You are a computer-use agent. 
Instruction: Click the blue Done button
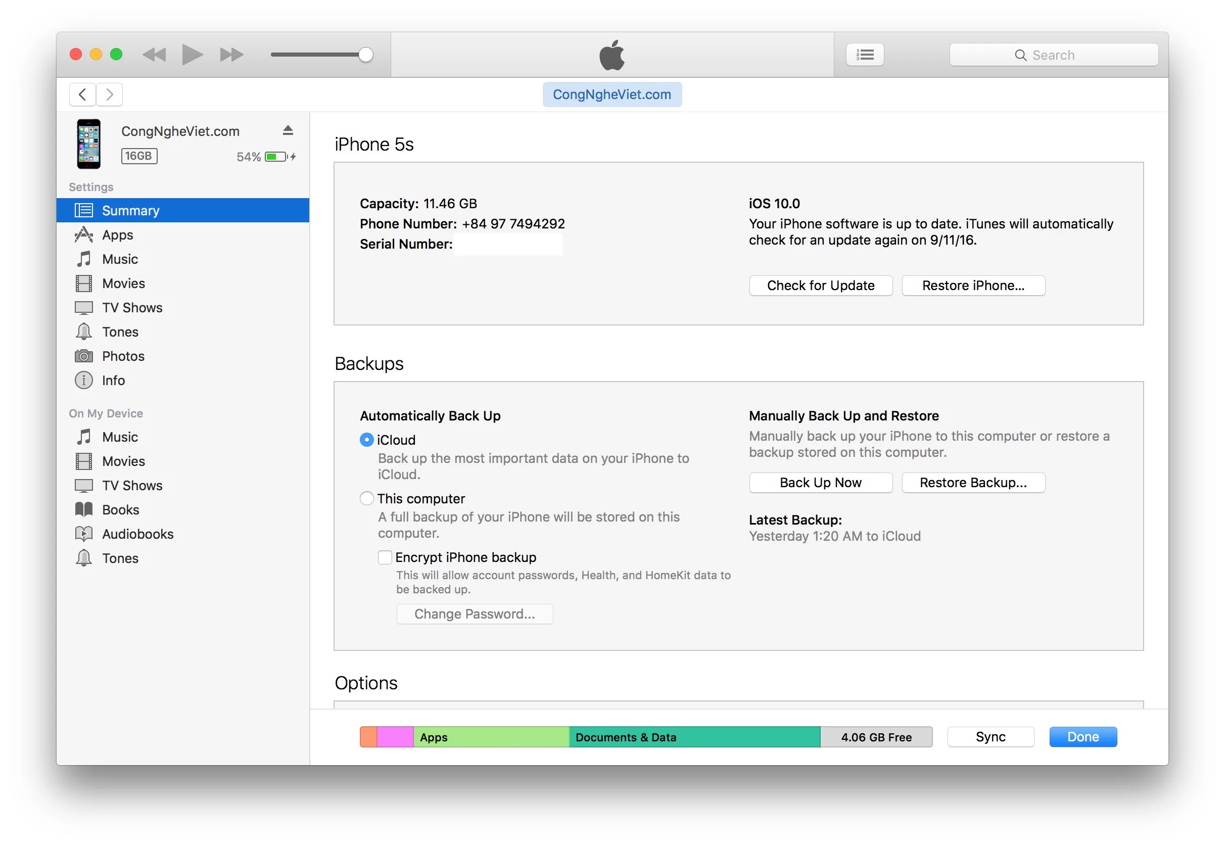1083,737
